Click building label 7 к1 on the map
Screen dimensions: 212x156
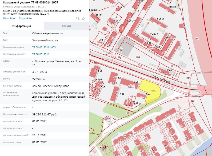point(100,71)
